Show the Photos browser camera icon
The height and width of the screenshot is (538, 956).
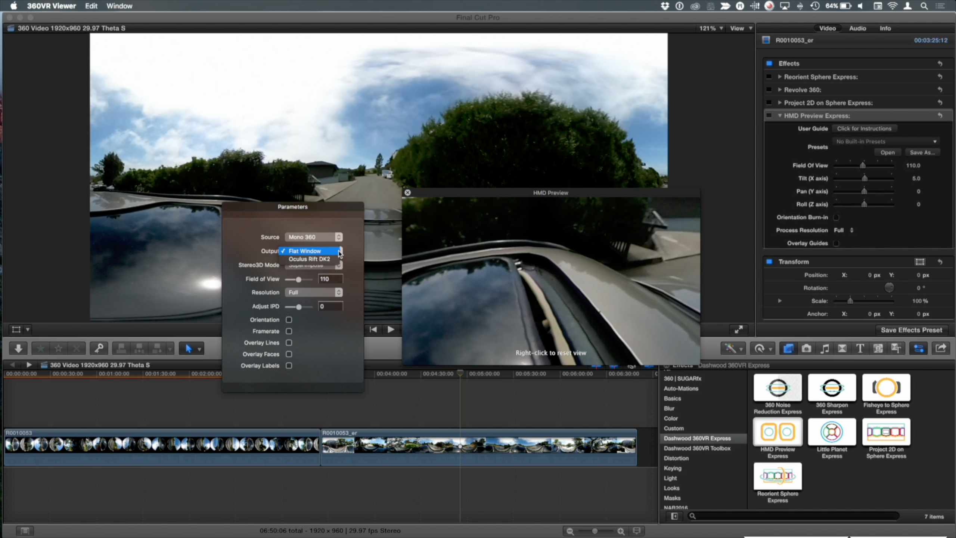[x=806, y=349]
